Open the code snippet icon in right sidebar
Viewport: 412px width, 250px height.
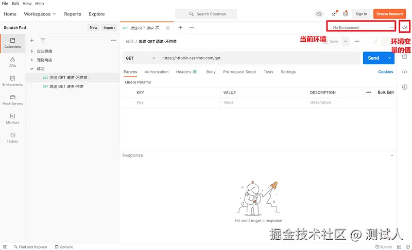pyautogui.click(x=405, y=72)
